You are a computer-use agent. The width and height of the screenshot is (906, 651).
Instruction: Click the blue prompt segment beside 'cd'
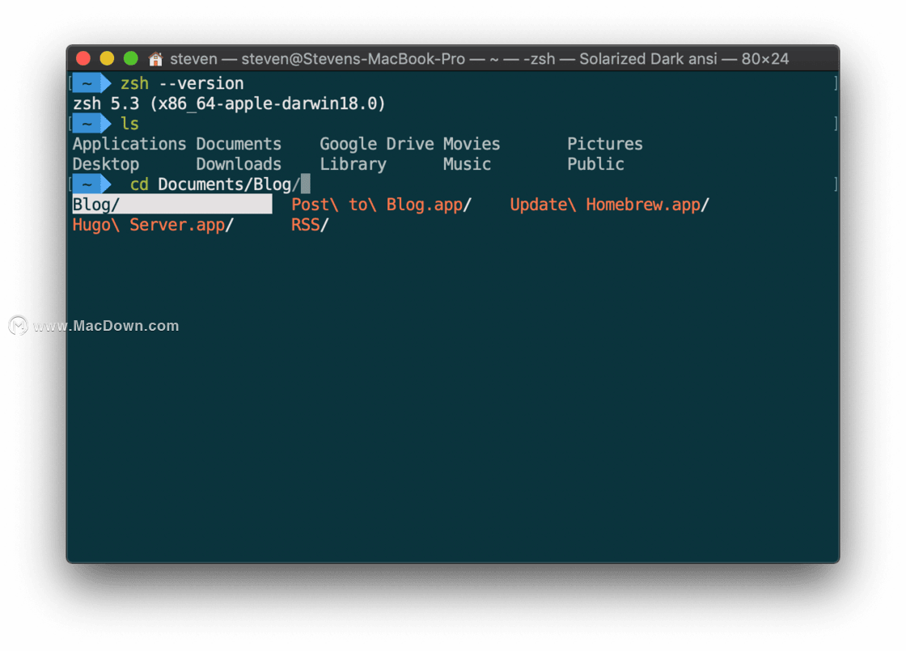pos(92,184)
